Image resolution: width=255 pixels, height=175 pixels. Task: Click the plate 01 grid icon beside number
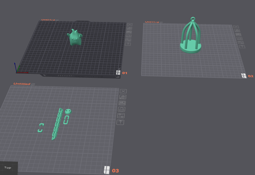[118, 73]
